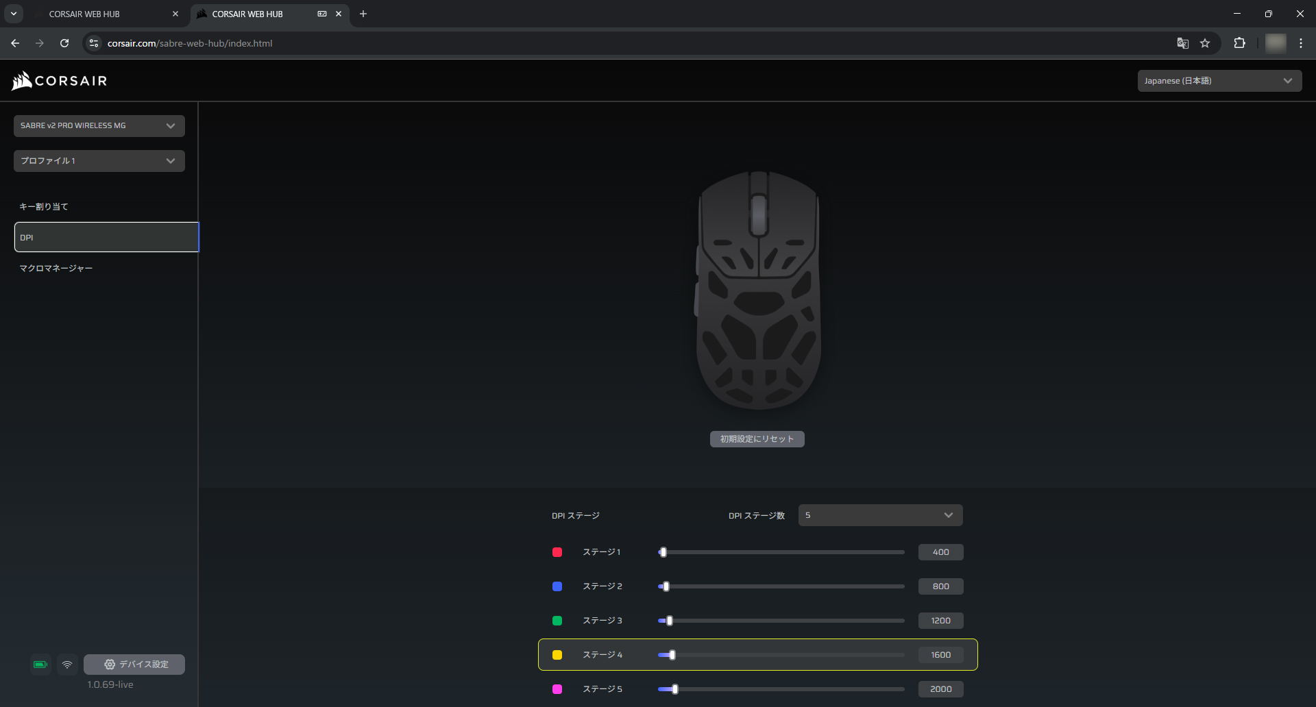1316x707 pixels.
Task: View site information icon in address bar
Action: point(95,43)
